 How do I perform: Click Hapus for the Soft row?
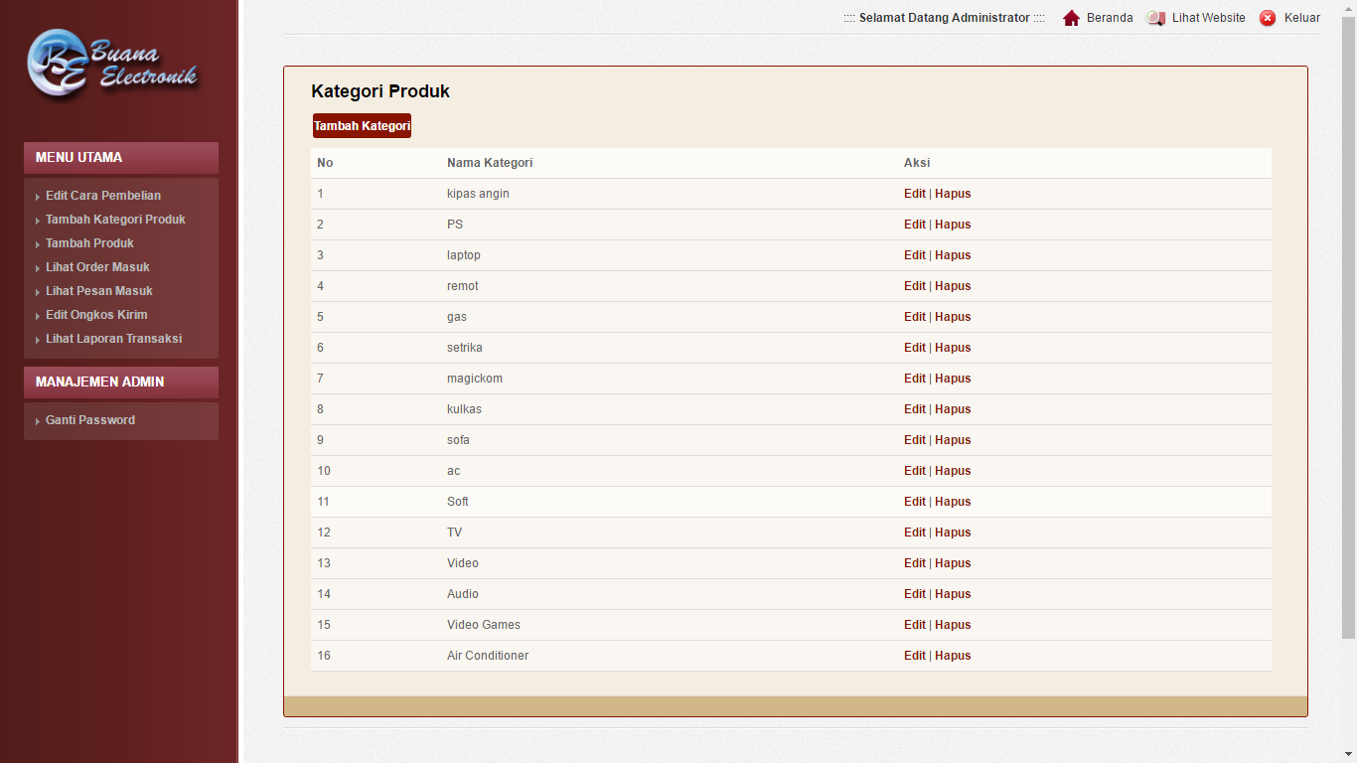pyautogui.click(x=953, y=502)
